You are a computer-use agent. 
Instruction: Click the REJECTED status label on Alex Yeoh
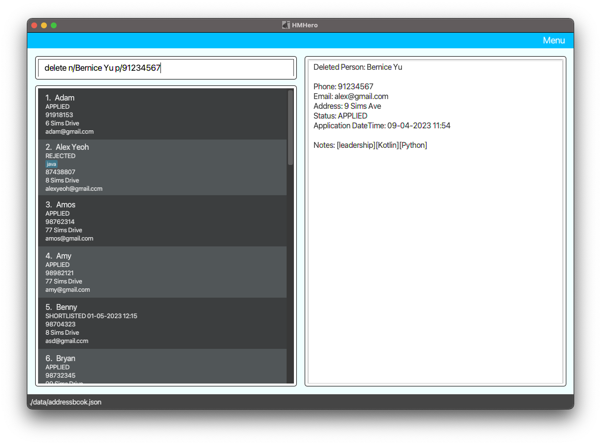click(61, 156)
